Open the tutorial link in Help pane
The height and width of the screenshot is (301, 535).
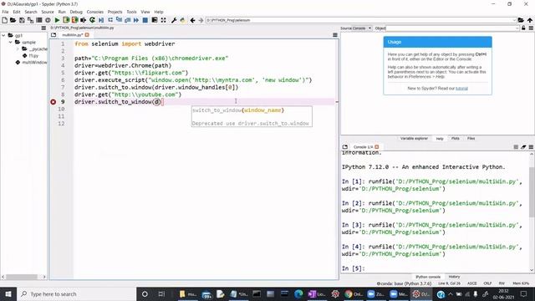pos(461,89)
